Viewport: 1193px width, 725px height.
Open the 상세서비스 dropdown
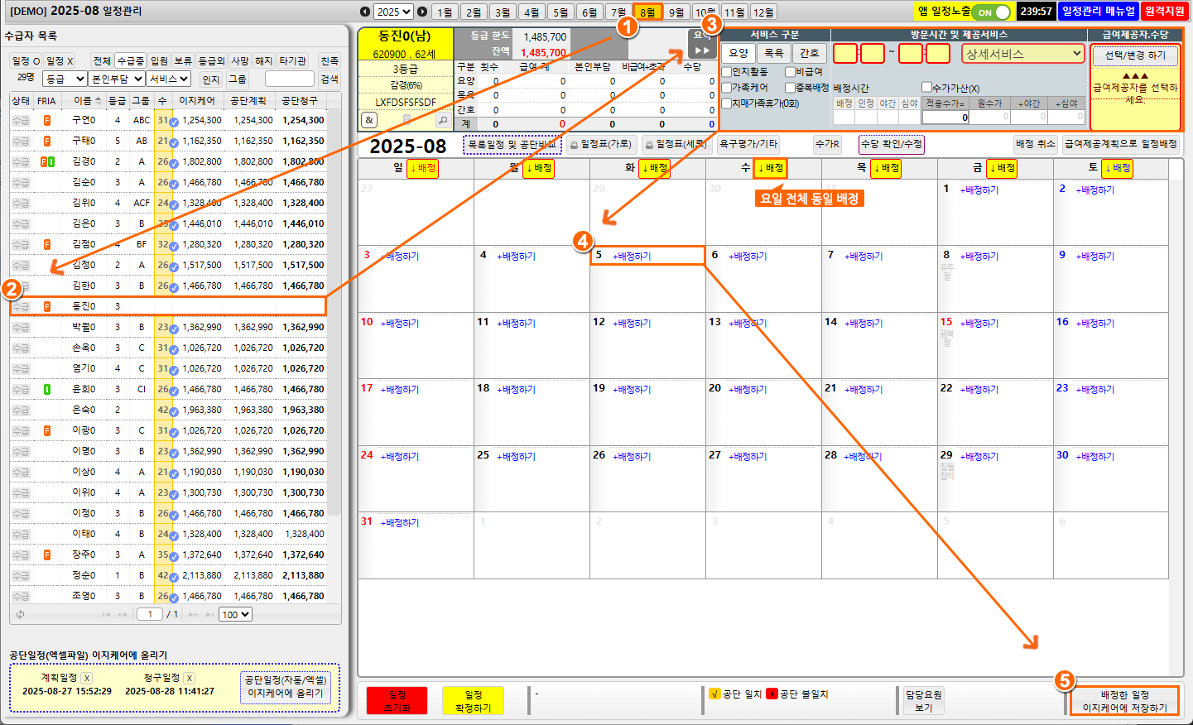pyautogui.click(x=1022, y=54)
